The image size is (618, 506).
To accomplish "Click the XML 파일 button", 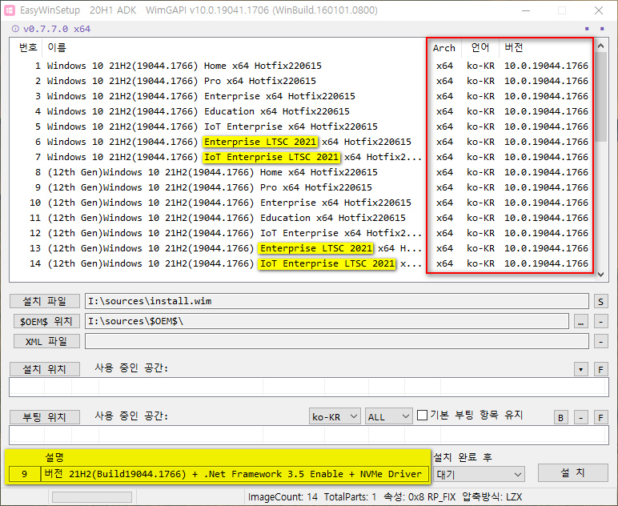I will [x=46, y=341].
